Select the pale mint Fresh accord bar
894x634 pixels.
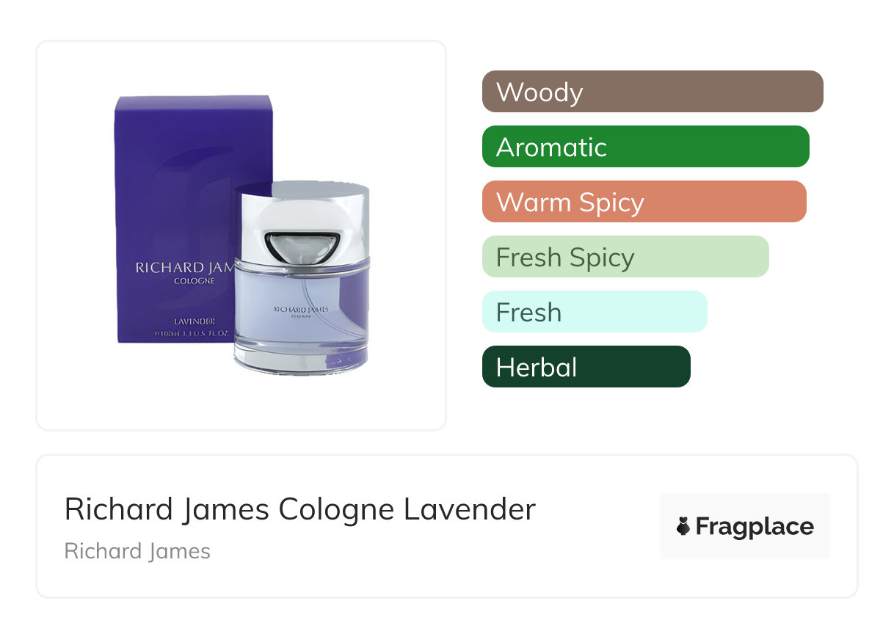click(x=595, y=312)
